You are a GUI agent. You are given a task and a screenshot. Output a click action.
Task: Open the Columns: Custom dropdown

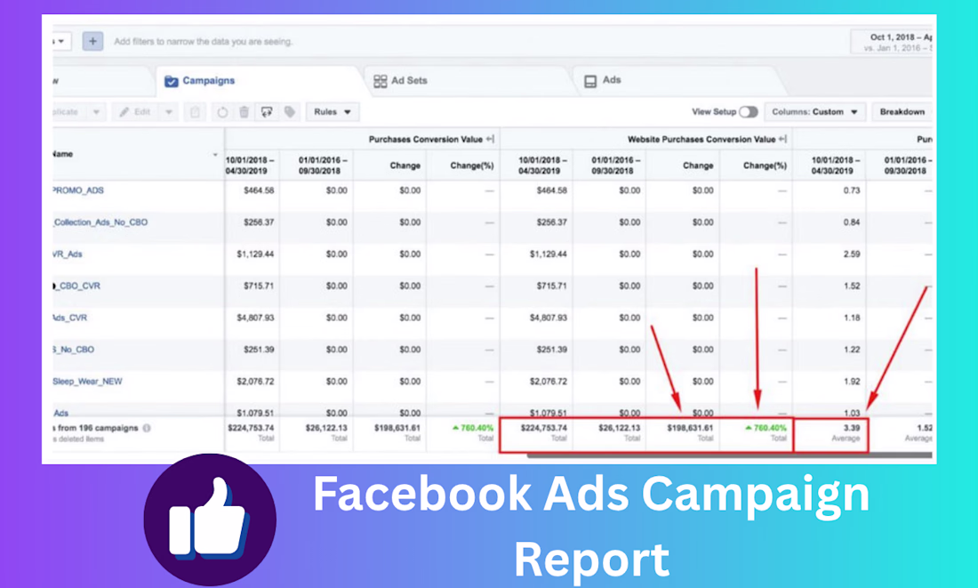[x=814, y=112]
